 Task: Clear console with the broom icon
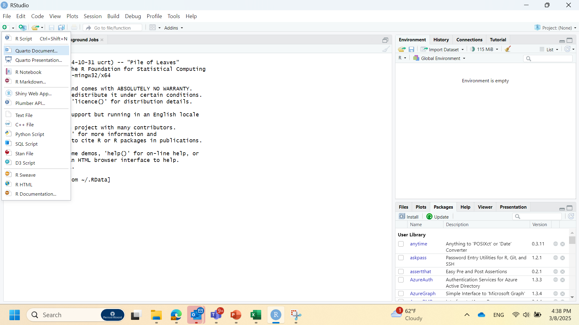[x=386, y=49]
